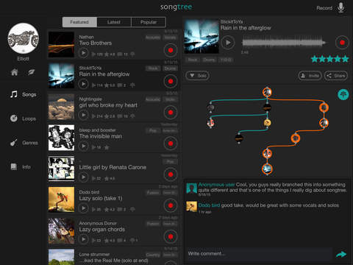Open the Nightingale song cover thumbnail
The image size is (353, 265).
[x=61, y=107]
